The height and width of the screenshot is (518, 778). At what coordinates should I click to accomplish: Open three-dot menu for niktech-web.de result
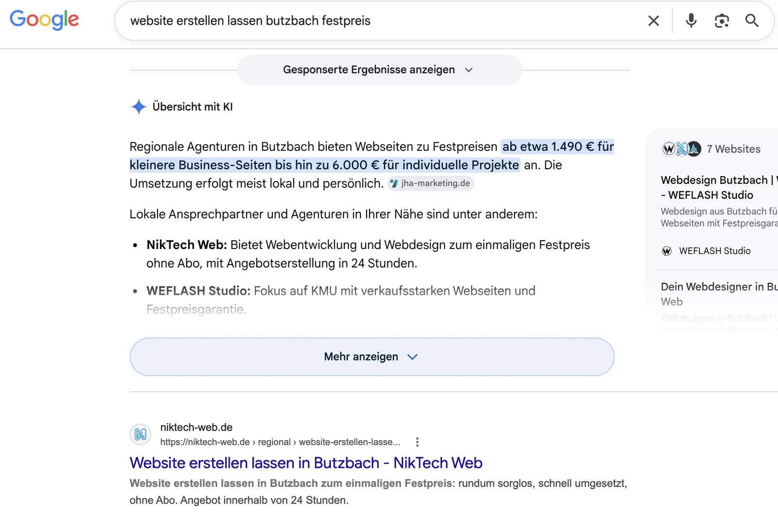tap(417, 442)
